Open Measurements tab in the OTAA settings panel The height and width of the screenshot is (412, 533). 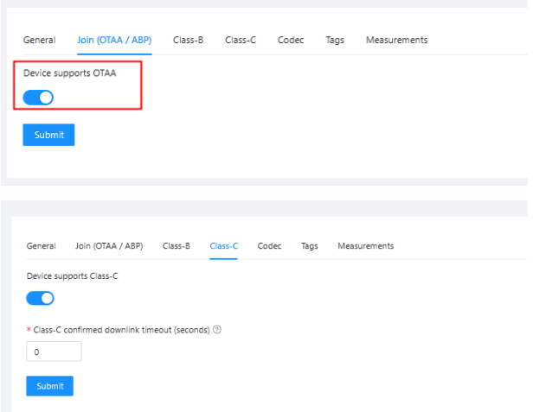click(x=396, y=40)
